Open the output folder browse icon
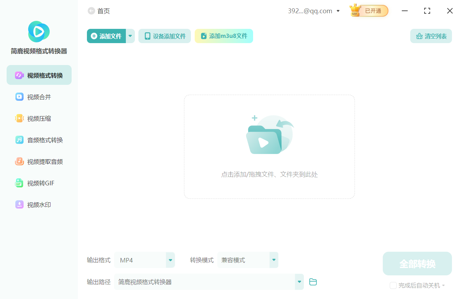Image resolution: width=461 pixels, height=299 pixels. (x=313, y=282)
